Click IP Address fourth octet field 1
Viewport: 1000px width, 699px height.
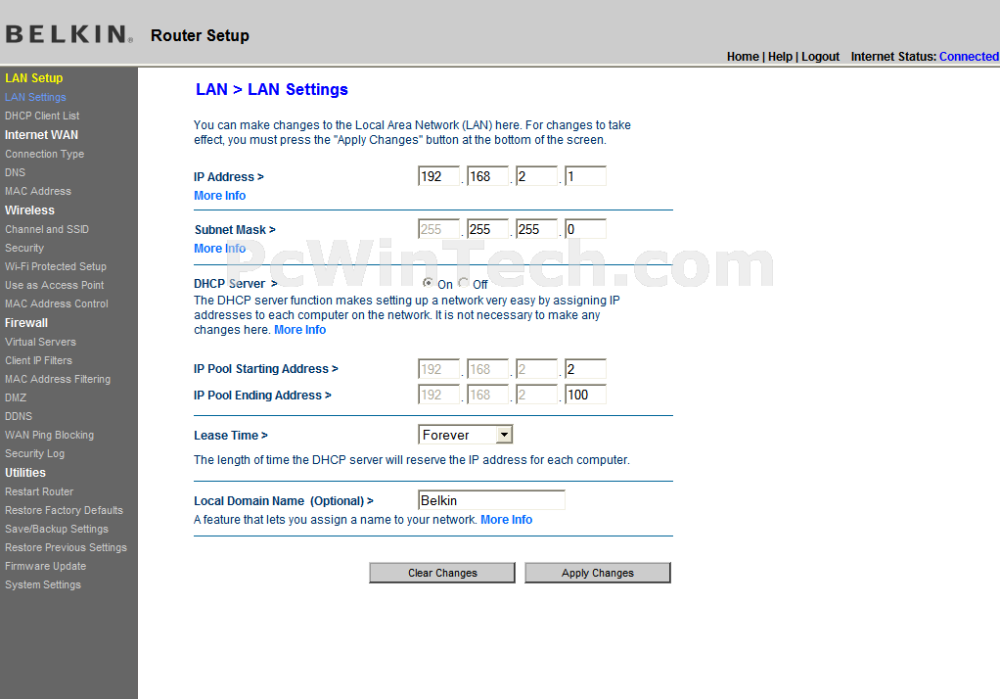click(585, 176)
